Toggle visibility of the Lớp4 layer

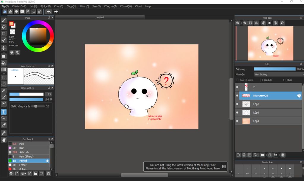[237, 113]
